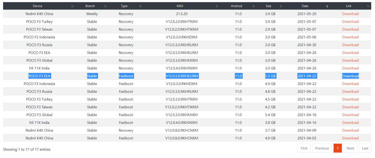The height and width of the screenshot is (158, 375).
Task: Click date 2021-04-03
Action: click(x=307, y=138)
